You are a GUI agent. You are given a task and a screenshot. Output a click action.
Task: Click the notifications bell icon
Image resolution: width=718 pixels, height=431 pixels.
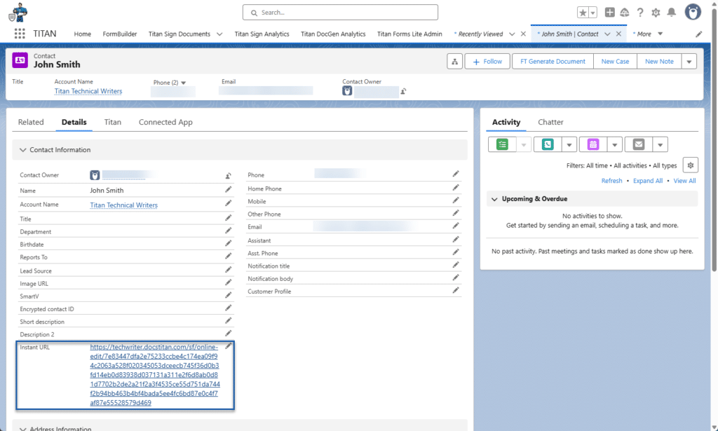(x=672, y=13)
